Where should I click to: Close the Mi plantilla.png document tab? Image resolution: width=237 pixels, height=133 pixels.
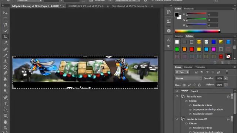pos(64,6)
